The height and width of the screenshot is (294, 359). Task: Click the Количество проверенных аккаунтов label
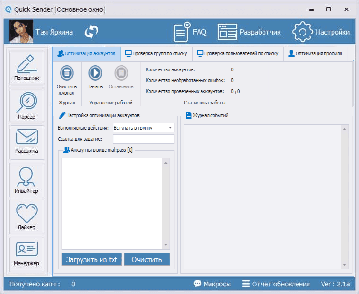point(185,91)
